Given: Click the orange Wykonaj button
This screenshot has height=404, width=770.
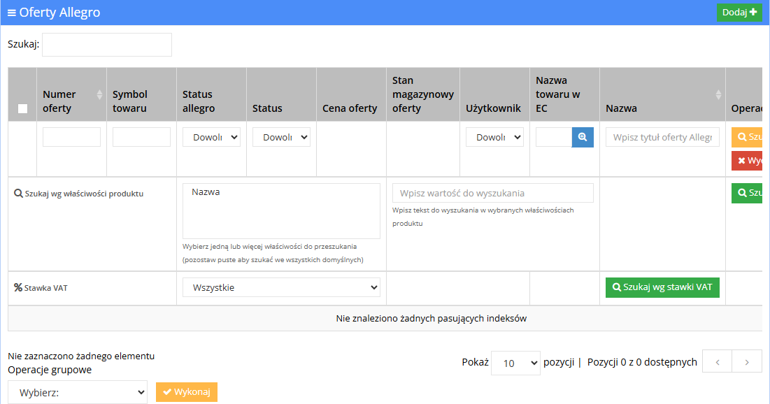Looking at the screenshot, I should point(187,391).
